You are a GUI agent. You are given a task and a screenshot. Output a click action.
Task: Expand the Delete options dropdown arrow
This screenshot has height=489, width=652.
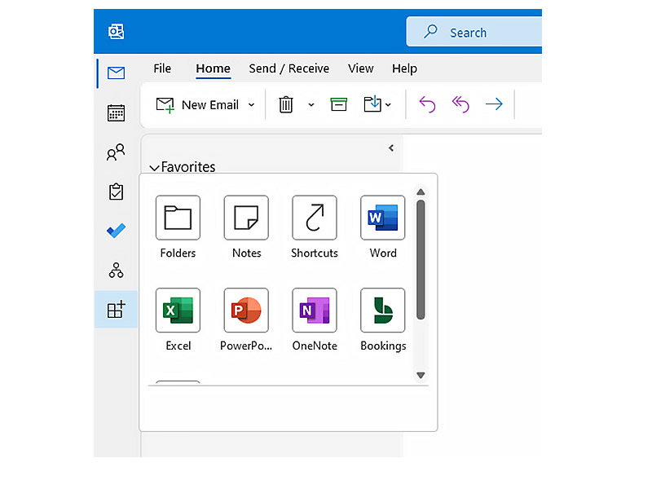(311, 105)
